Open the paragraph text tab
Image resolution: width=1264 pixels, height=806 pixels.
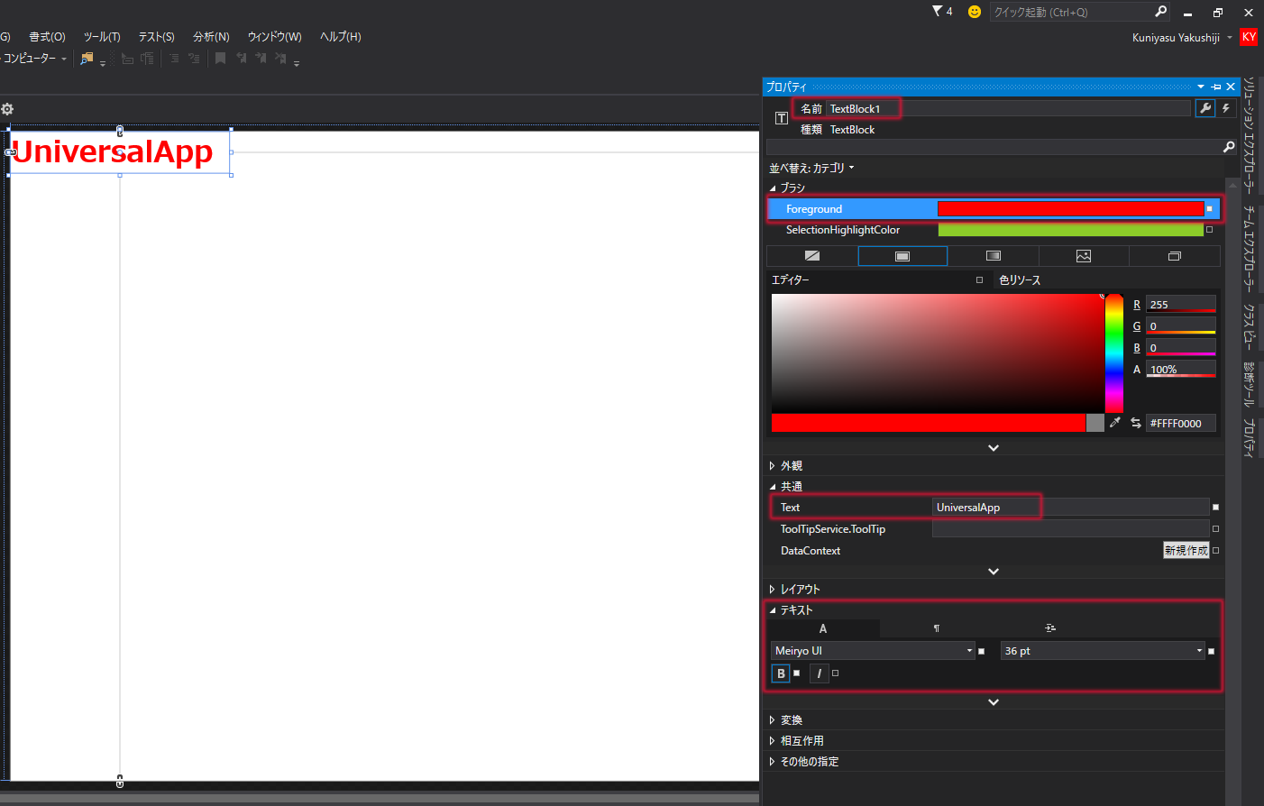point(937,628)
